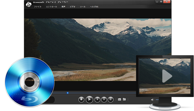Open the ビデオ menu
Image resolution: width=194 pixels, height=111 pixels.
click(x=73, y=7)
